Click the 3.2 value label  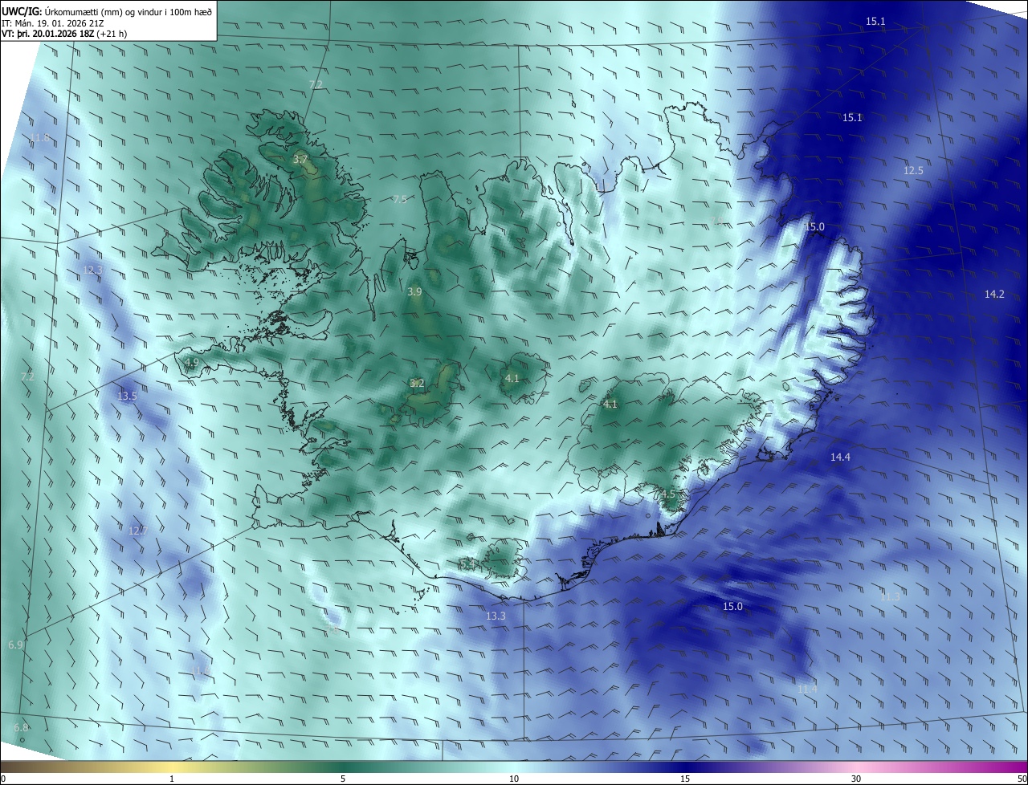[x=417, y=384]
